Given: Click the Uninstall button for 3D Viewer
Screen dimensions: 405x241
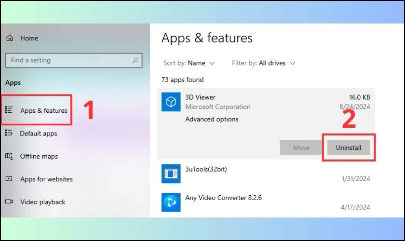Looking at the screenshot, I should coord(349,147).
